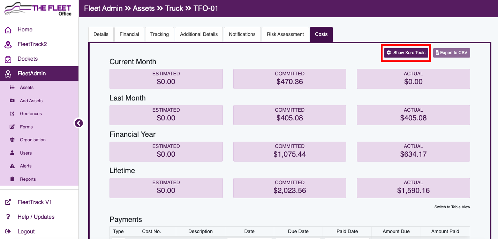498x239 pixels.
Task: Open the Details tab
Action: coord(101,34)
